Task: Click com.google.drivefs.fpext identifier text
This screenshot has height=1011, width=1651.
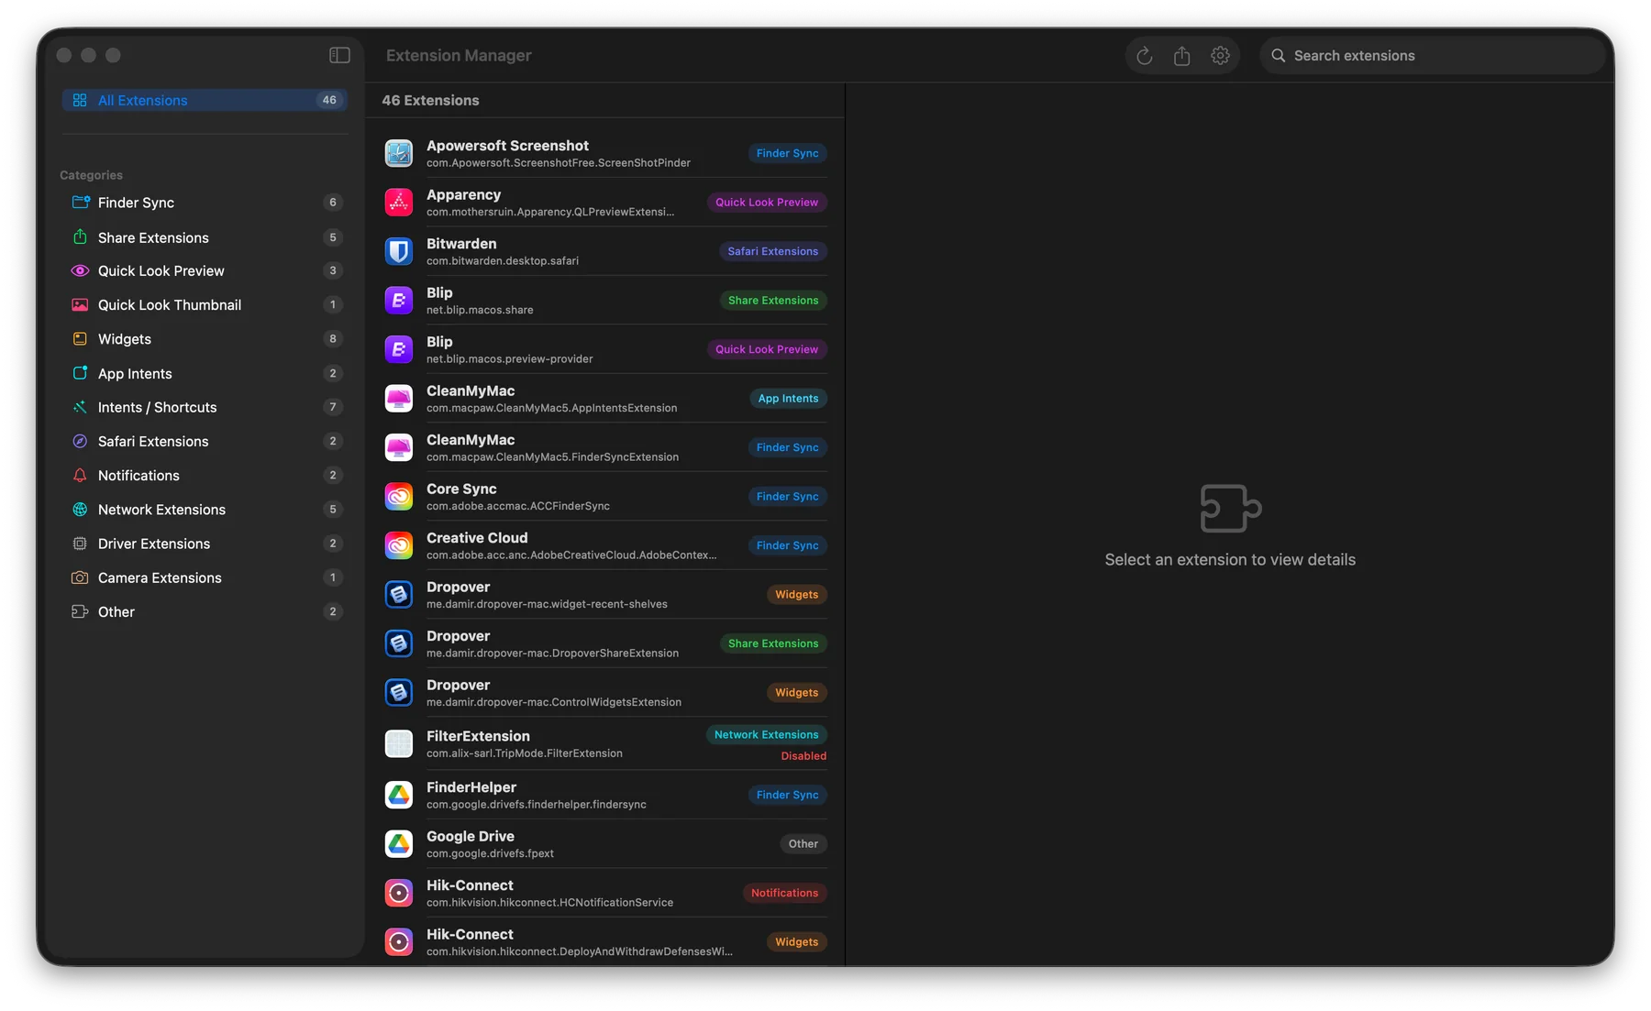Action: point(490,853)
